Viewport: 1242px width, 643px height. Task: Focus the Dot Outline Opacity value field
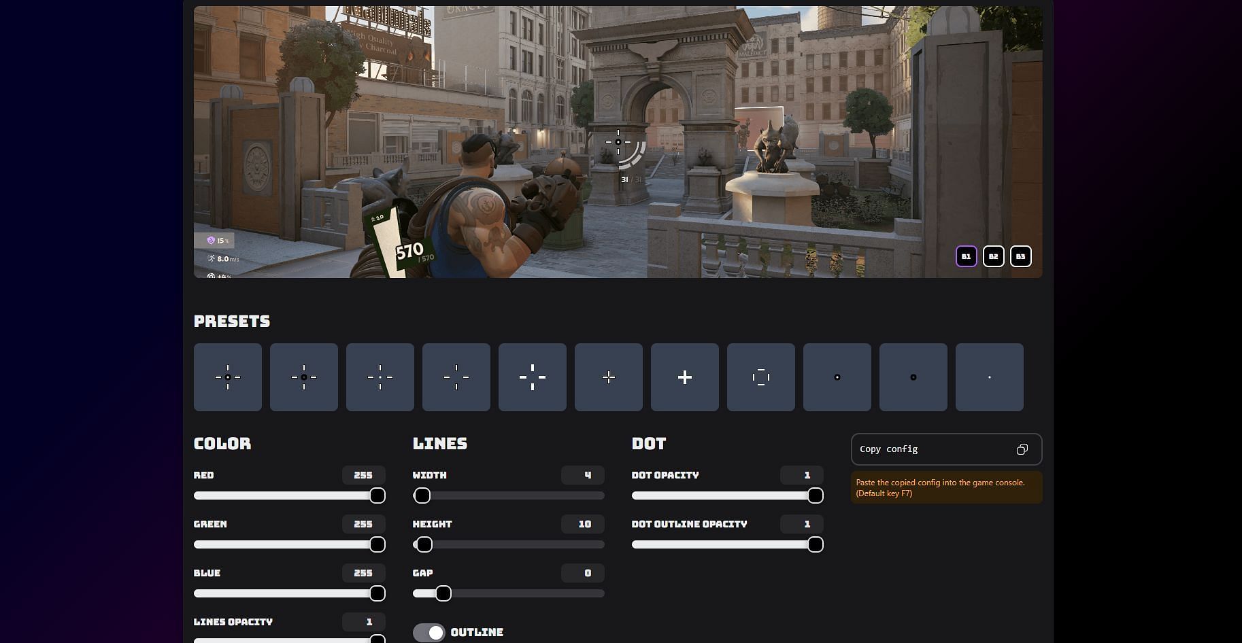pos(802,524)
